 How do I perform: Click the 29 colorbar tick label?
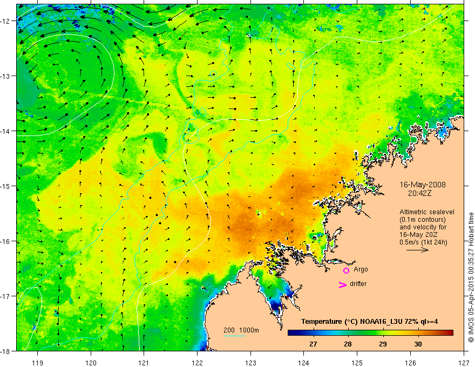pos(383,344)
